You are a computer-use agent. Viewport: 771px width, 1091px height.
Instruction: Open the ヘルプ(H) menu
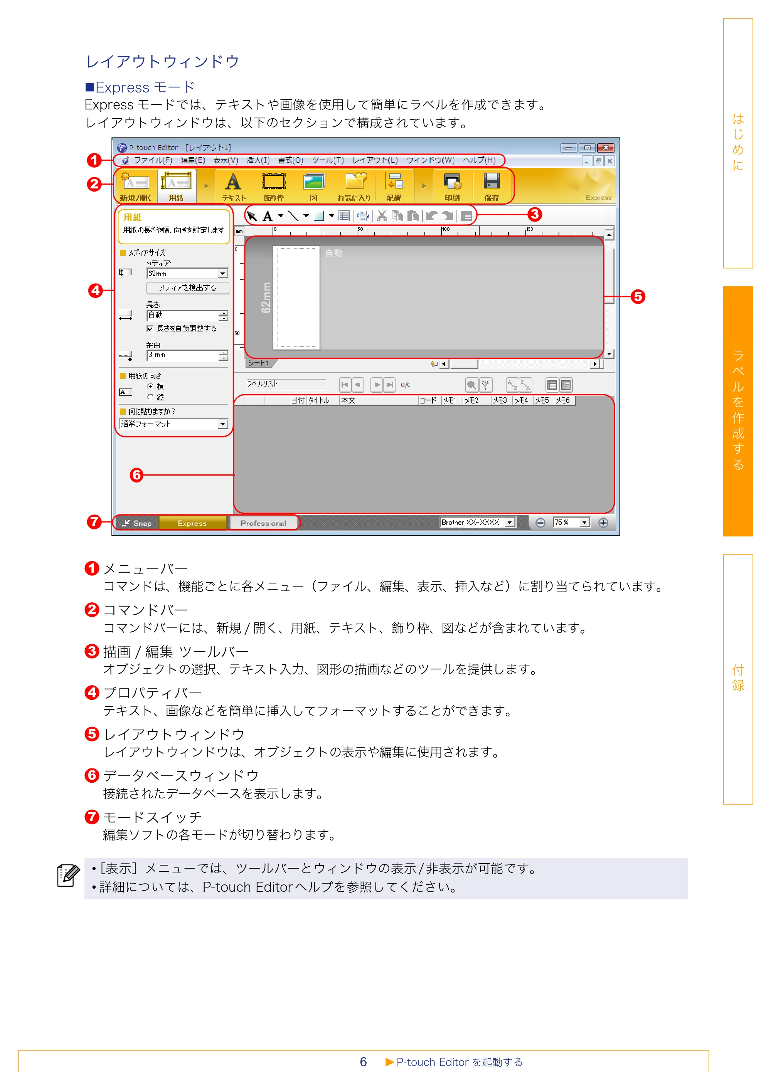(x=479, y=160)
